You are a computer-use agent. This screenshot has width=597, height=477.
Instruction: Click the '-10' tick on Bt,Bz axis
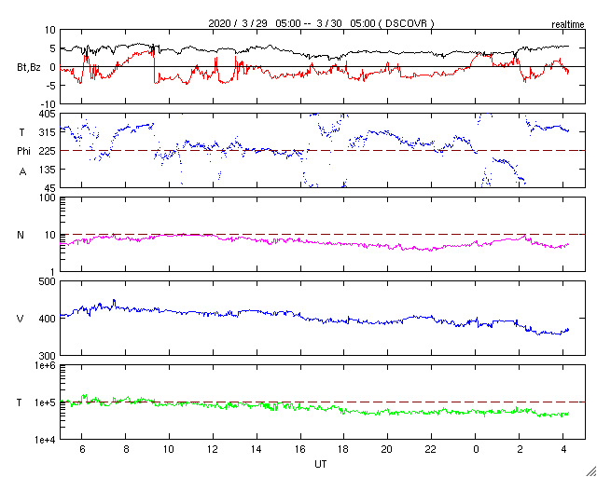click(x=49, y=104)
